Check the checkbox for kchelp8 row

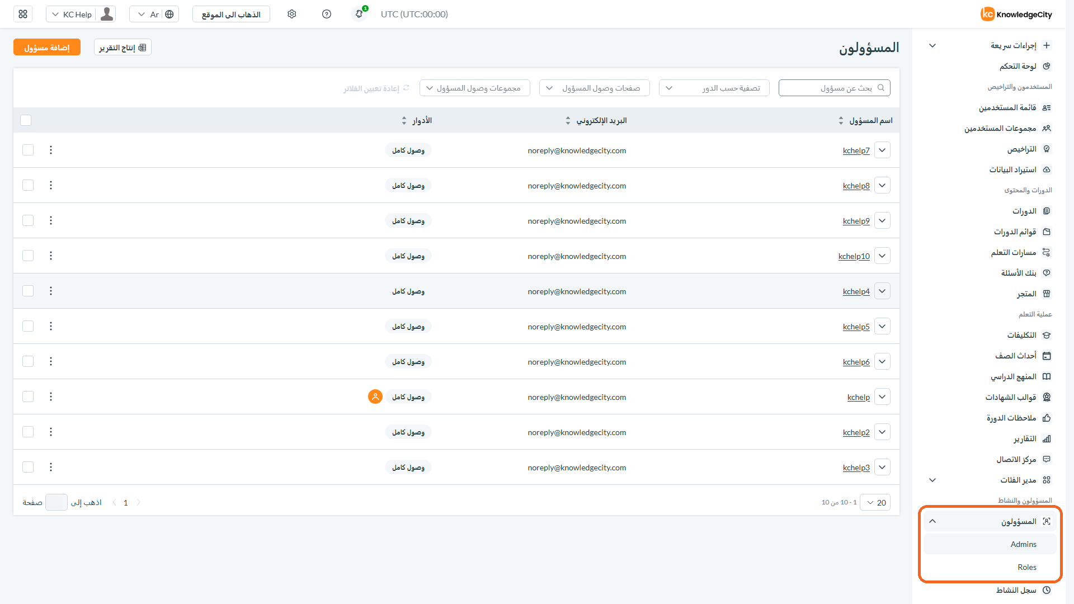(x=28, y=185)
